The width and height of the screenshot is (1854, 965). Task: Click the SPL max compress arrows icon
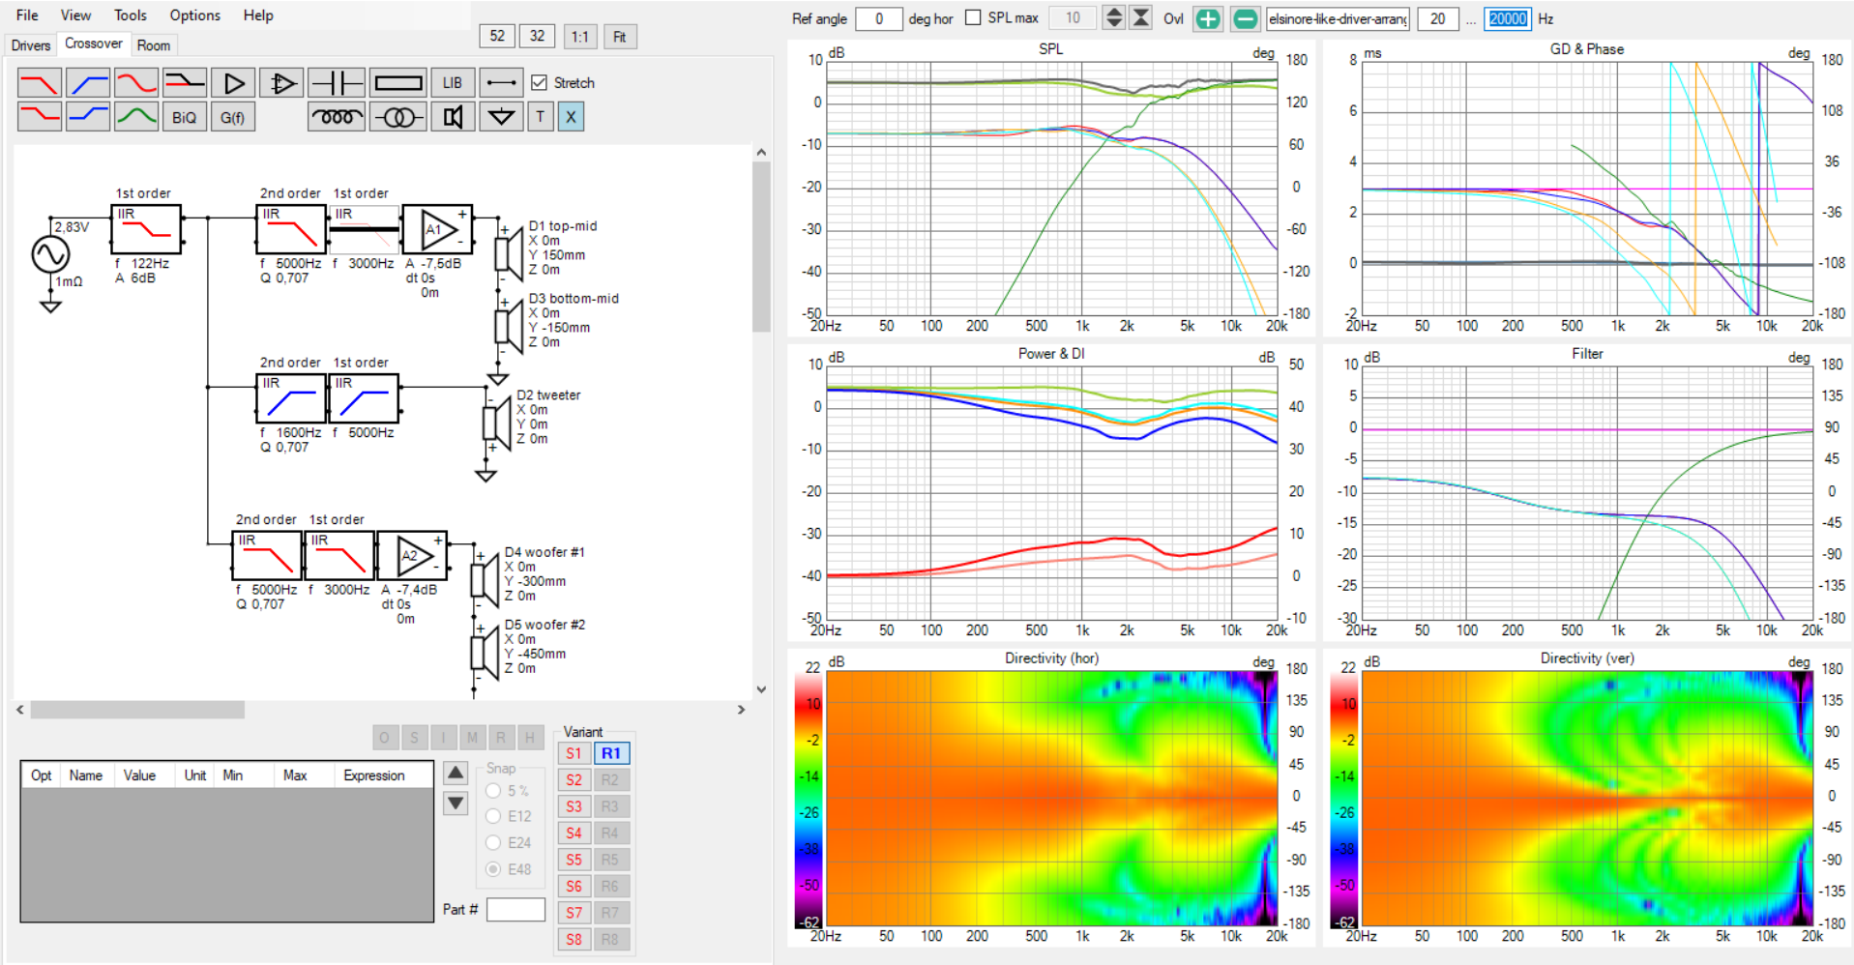[1141, 18]
